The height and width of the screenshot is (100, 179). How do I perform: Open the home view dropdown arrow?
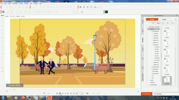(97, 7)
